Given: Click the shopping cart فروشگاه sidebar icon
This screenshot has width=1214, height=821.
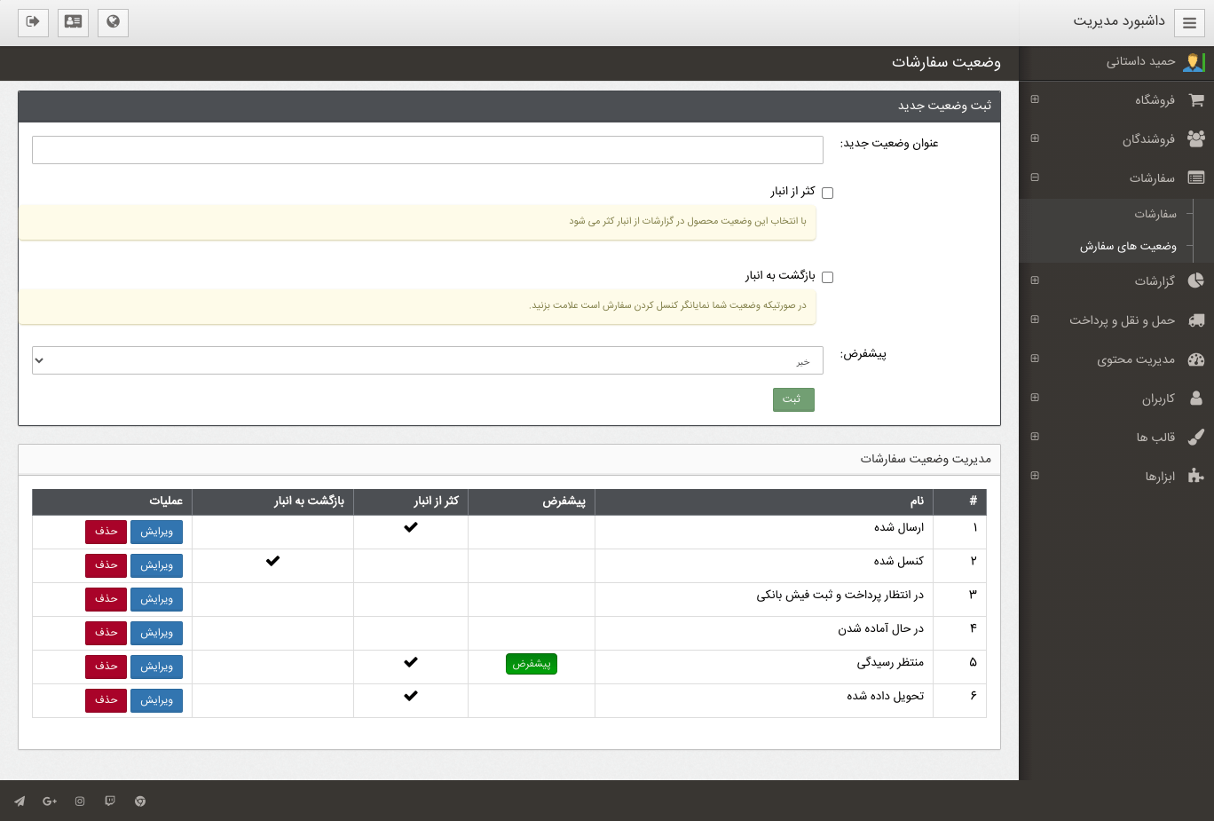Looking at the screenshot, I should click(1195, 100).
